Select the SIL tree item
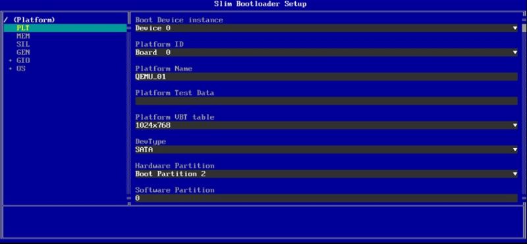The height and width of the screenshot is (244, 527). click(23, 44)
